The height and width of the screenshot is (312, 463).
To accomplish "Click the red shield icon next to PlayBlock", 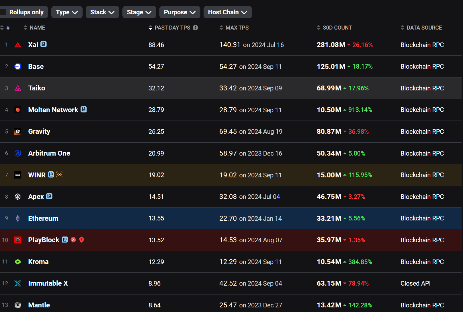I will (82, 240).
